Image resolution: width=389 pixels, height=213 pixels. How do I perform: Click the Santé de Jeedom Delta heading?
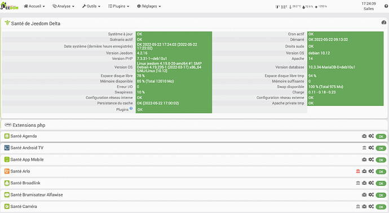36,24
